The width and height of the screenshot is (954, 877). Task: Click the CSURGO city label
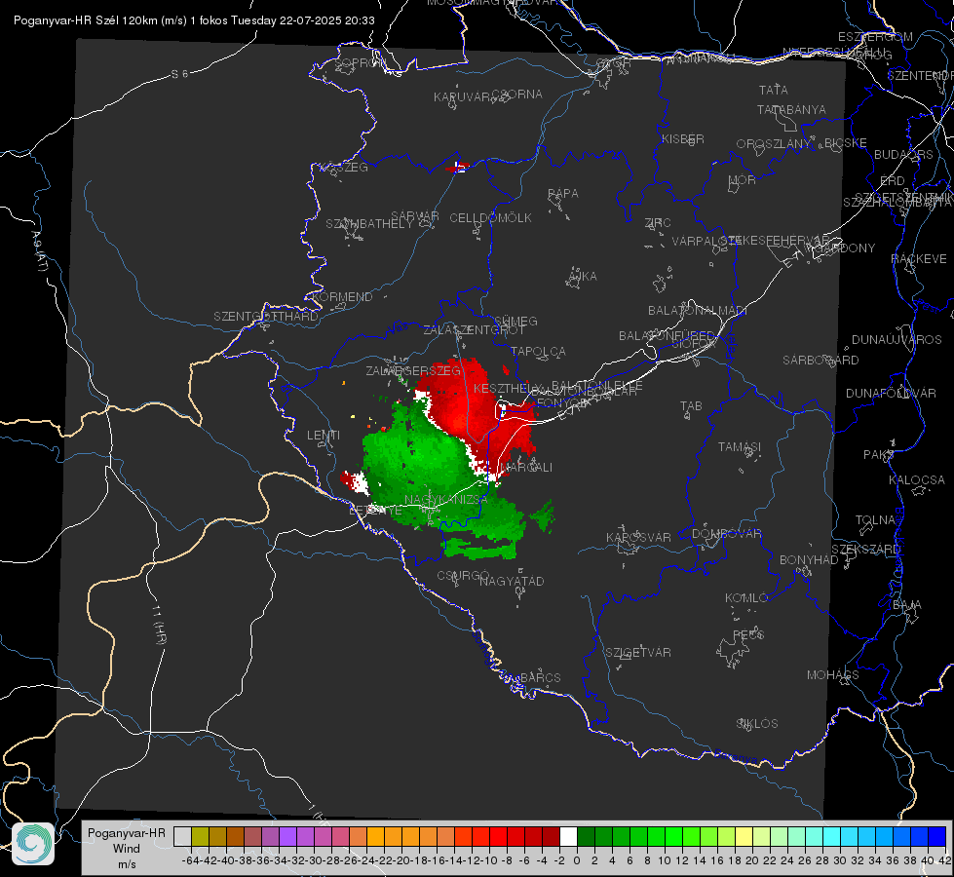(x=464, y=576)
